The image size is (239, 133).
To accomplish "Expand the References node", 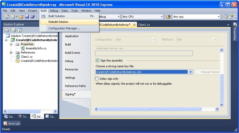I will [x=11, y=52].
